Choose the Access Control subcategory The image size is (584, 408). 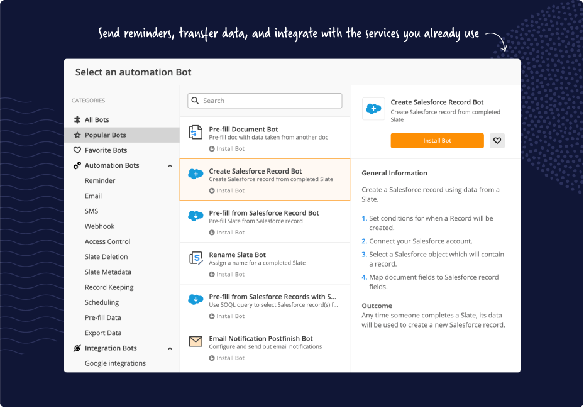tap(107, 241)
